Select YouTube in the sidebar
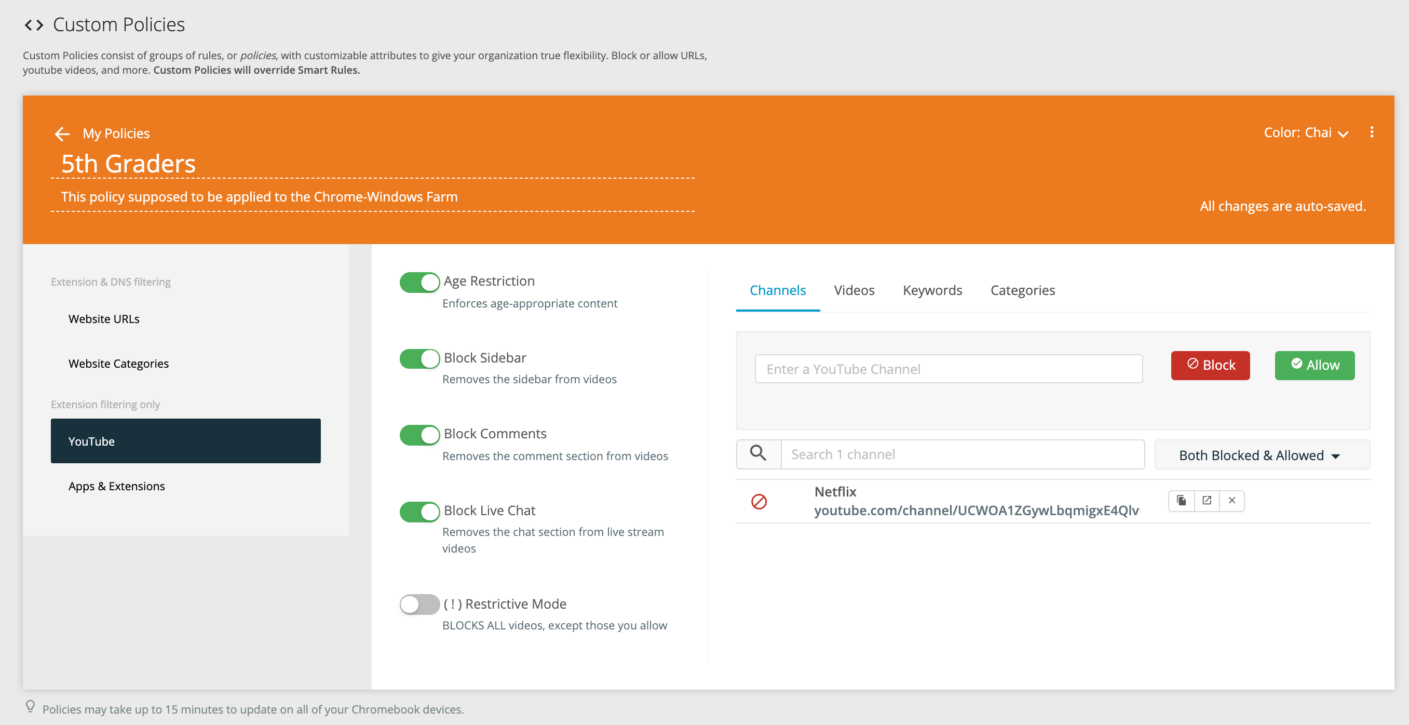The width and height of the screenshot is (1409, 725). click(185, 441)
